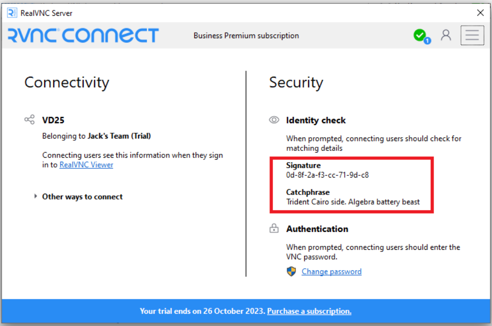Screen dimensions: 492x326
Task: Click the shield icon beside Change password
Action: coord(292,271)
